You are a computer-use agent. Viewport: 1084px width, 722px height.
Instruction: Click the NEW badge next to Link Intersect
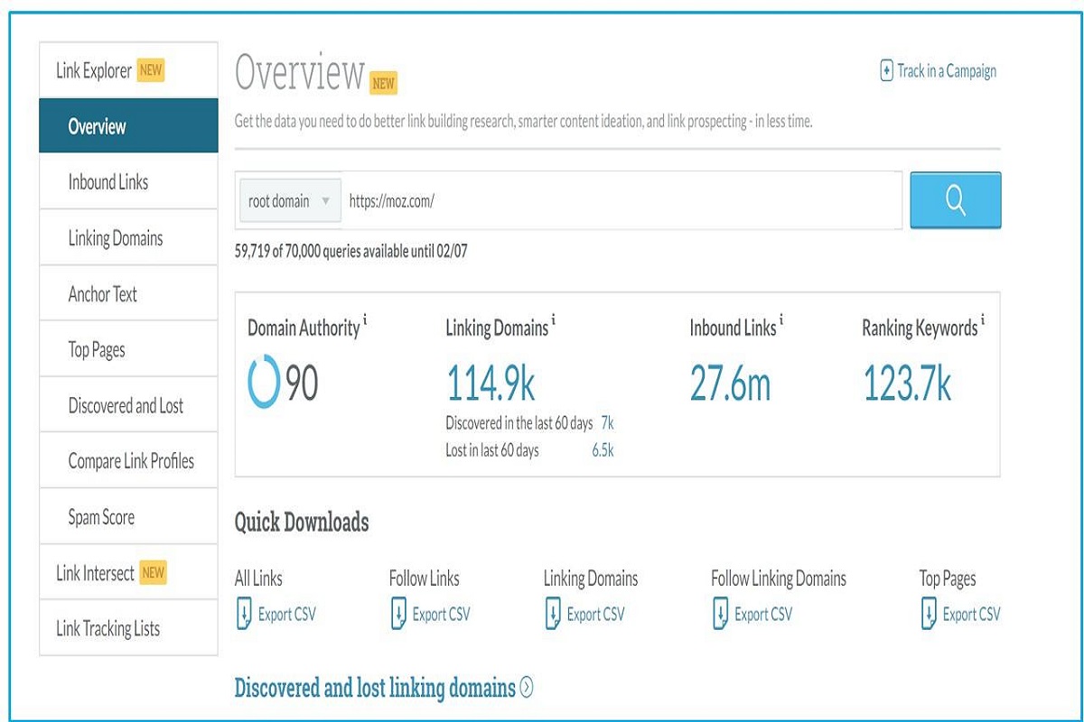(x=153, y=572)
